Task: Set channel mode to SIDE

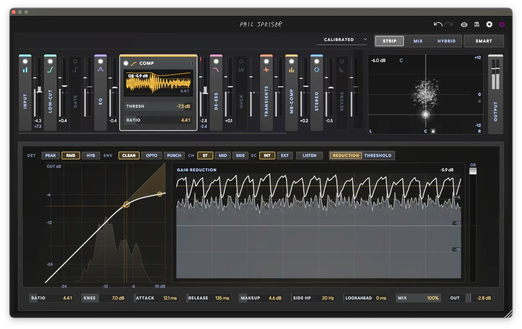Action: coord(240,155)
